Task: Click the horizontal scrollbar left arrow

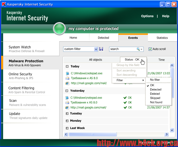Action: (x=66, y=134)
